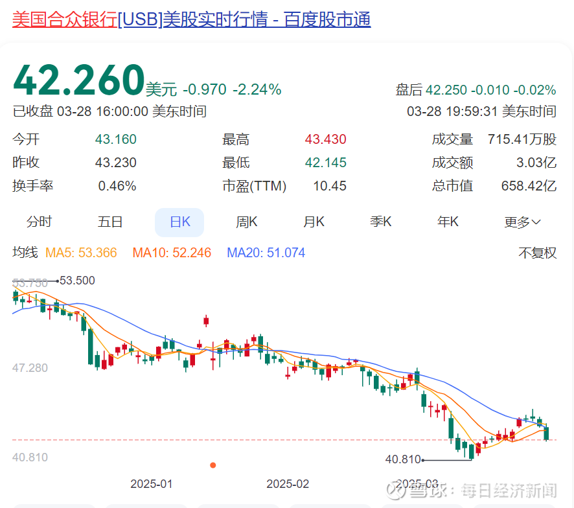
Task: Click the 已收盘 03-28 16:00:00 timestamp
Action: click(x=109, y=111)
